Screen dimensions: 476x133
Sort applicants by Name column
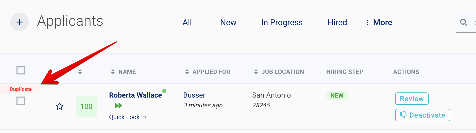tap(113, 72)
